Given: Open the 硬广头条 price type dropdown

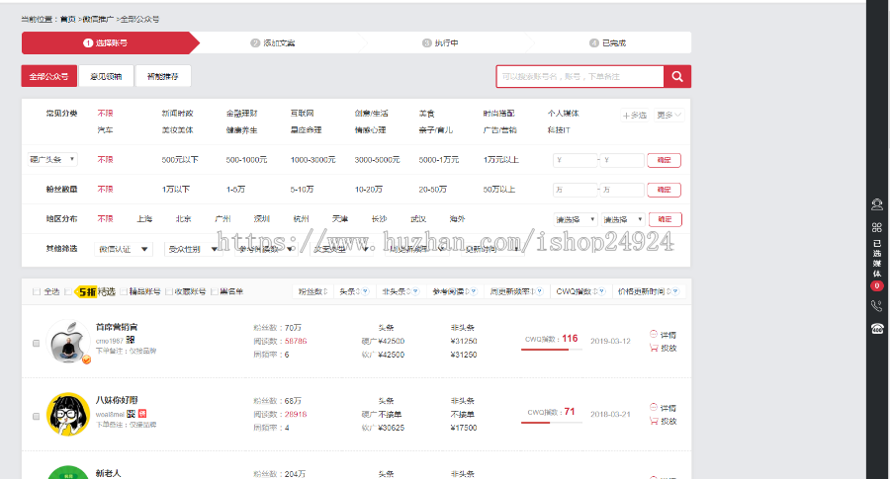Looking at the screenshot, I should pyautogui.click(x=52, y=159).
